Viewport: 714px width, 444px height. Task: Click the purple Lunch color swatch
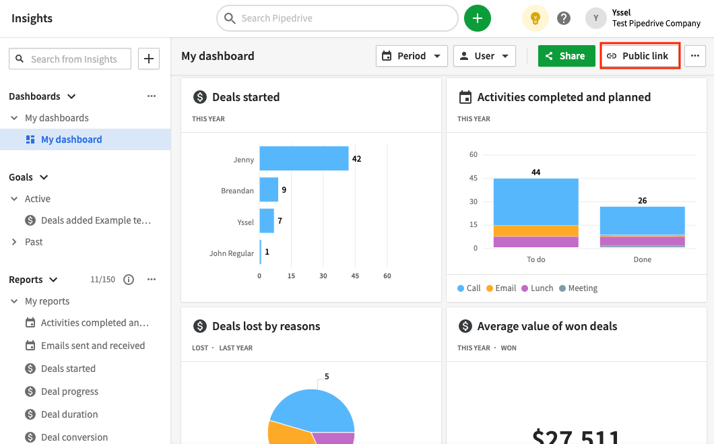(523, 288)
